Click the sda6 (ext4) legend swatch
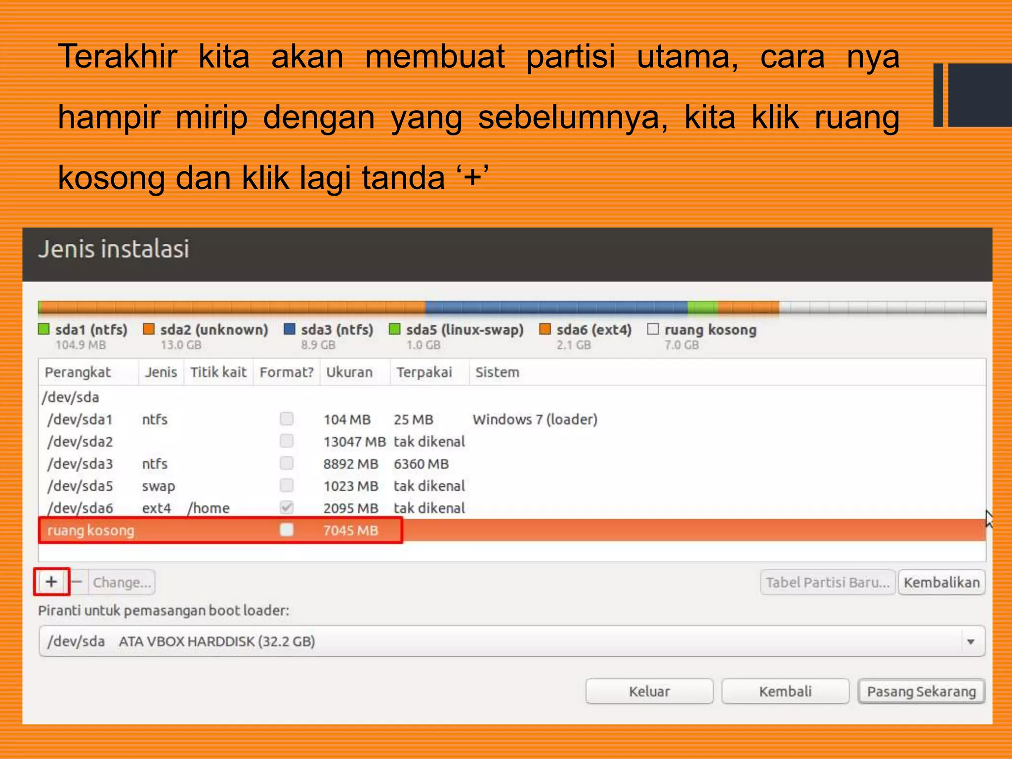 (545, 329)
